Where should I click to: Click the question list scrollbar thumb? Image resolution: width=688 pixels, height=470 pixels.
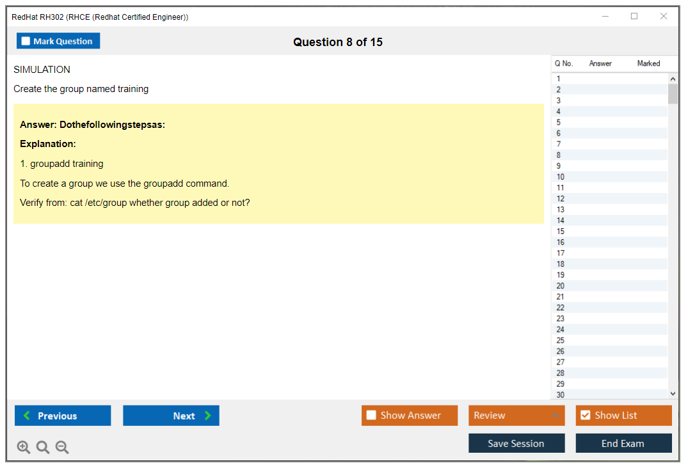click(673, 94)
